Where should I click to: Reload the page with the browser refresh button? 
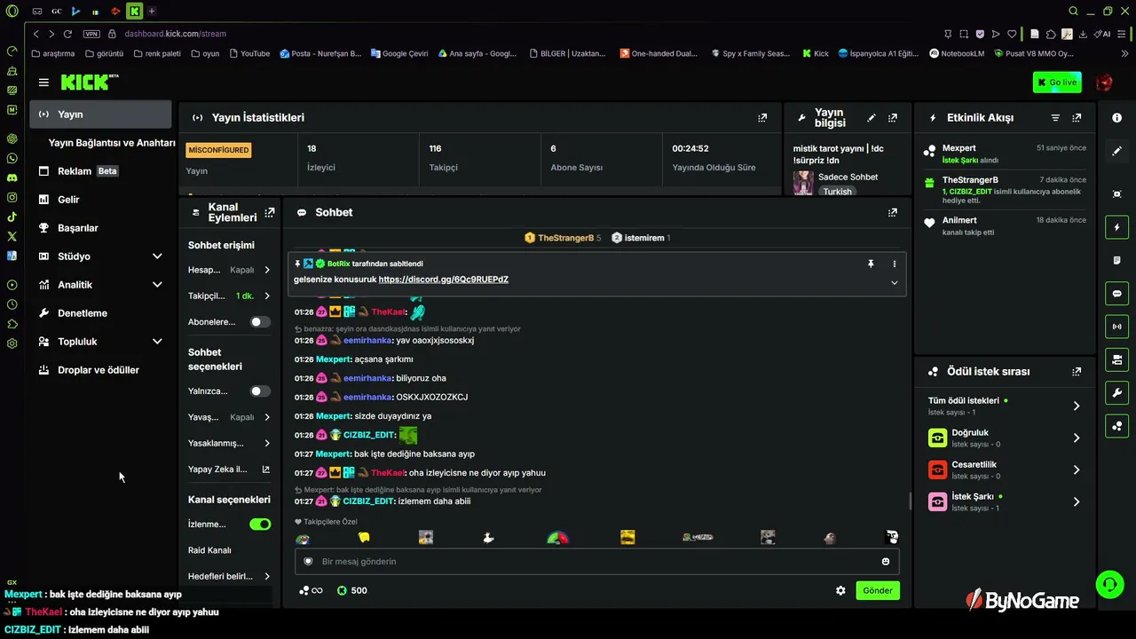click(x=67, y=34)
